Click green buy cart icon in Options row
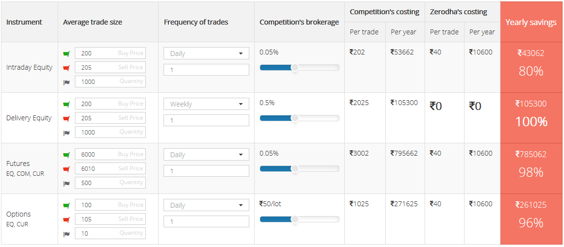 click(x=66, y=205)
